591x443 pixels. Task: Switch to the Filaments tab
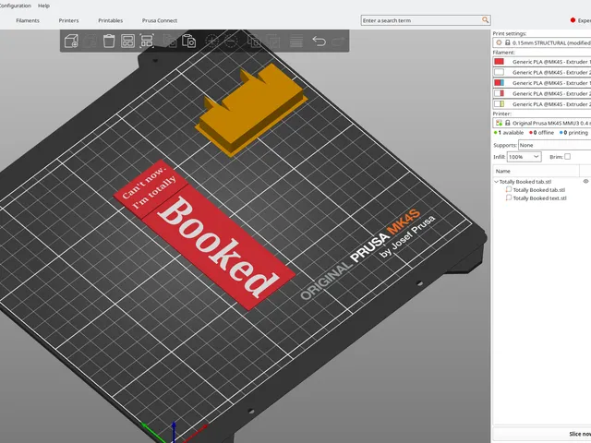click(x=28, y=20)
